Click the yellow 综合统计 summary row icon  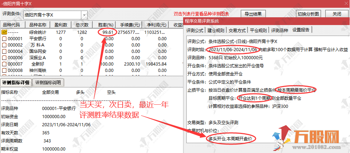(4, 32)
